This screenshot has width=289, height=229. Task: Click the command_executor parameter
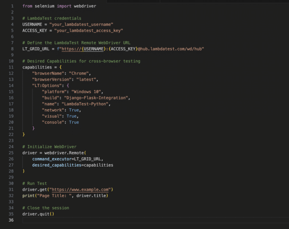[52, 159]
